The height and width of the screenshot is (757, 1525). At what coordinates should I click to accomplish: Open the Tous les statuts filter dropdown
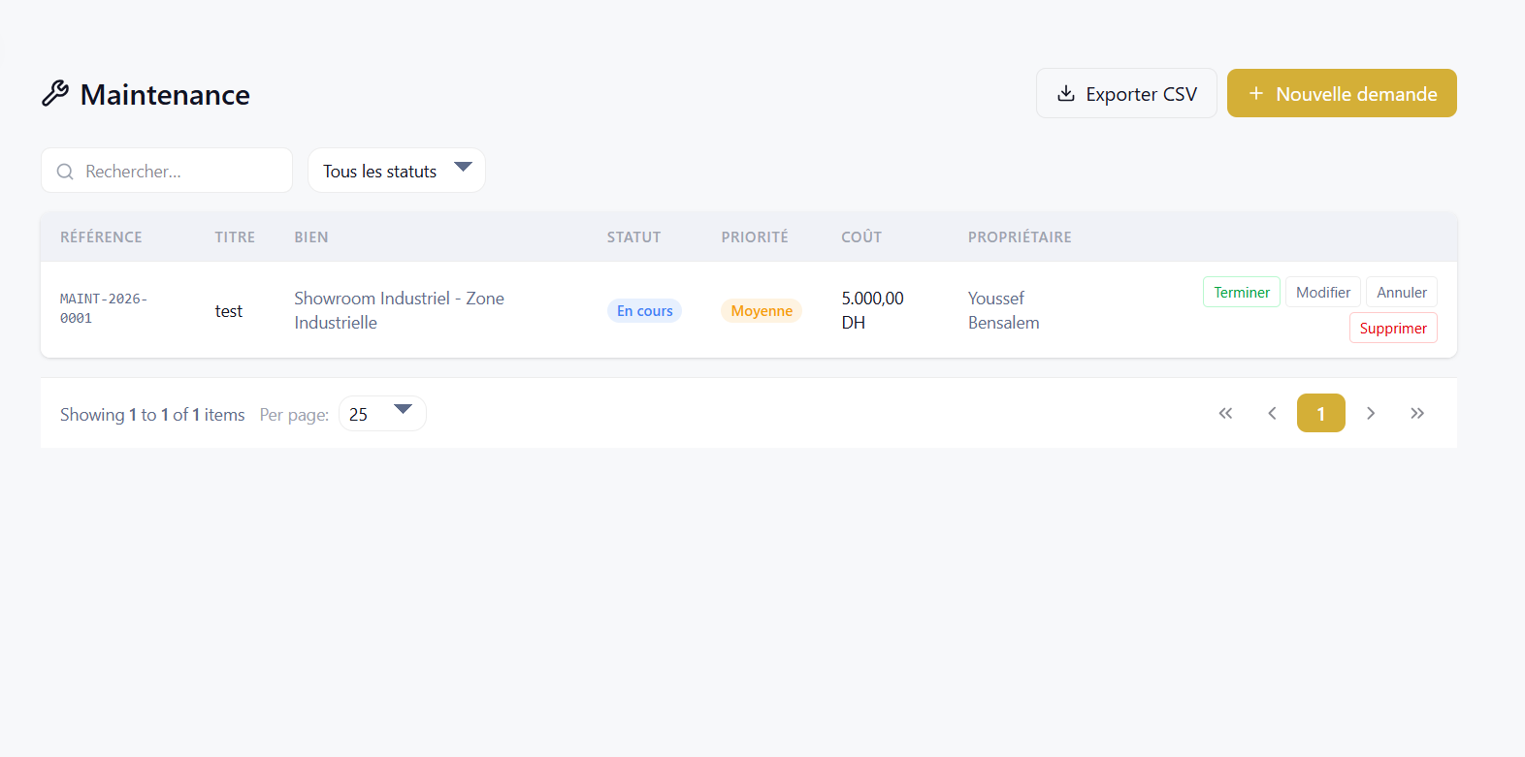[397, 171]
